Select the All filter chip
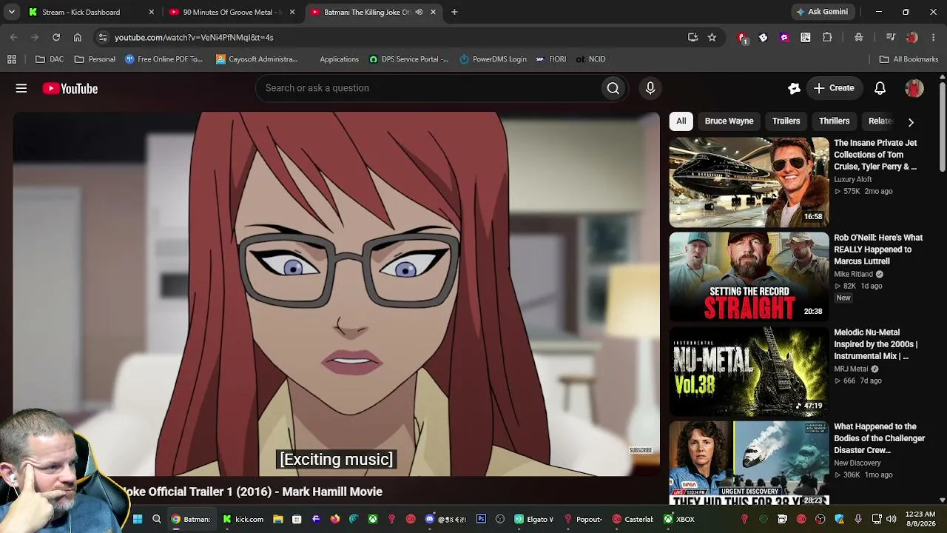Image resolution: width=947 pixels, height=533 pixels. 681,121
